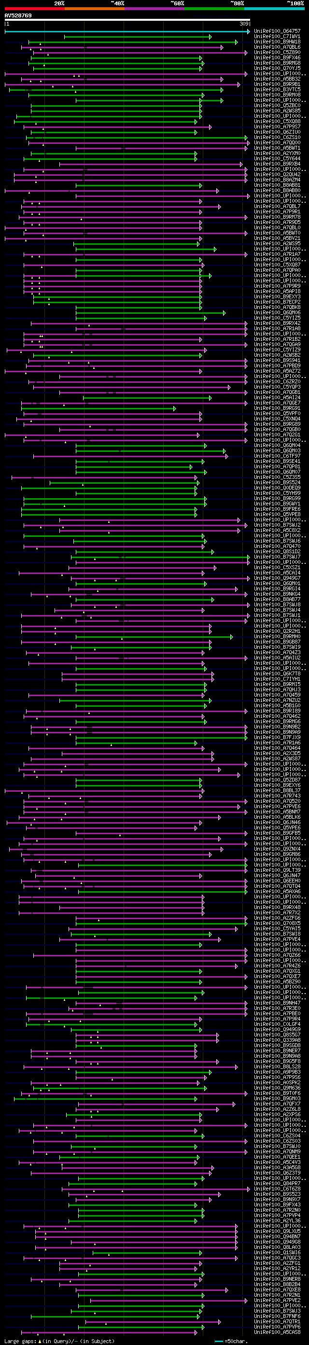Viewport: 309px width, 1345px height.
Task: Click hit label UniRef100_Q70YJ5
Action: pos(277,69)
